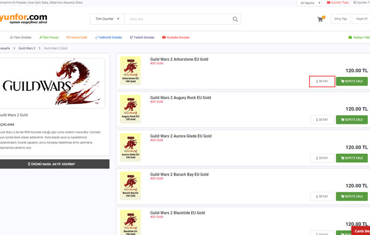Add Aurora Glade EU Gold to cart

352,158
